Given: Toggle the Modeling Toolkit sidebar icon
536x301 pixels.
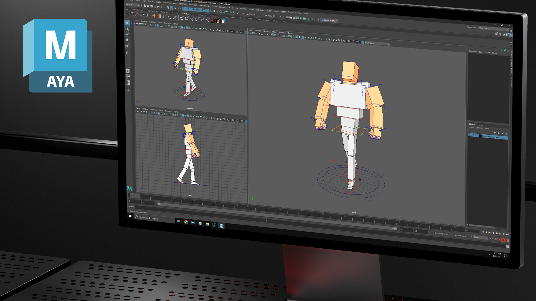Looking at the screenshot, I should click(x=496, y=34).
